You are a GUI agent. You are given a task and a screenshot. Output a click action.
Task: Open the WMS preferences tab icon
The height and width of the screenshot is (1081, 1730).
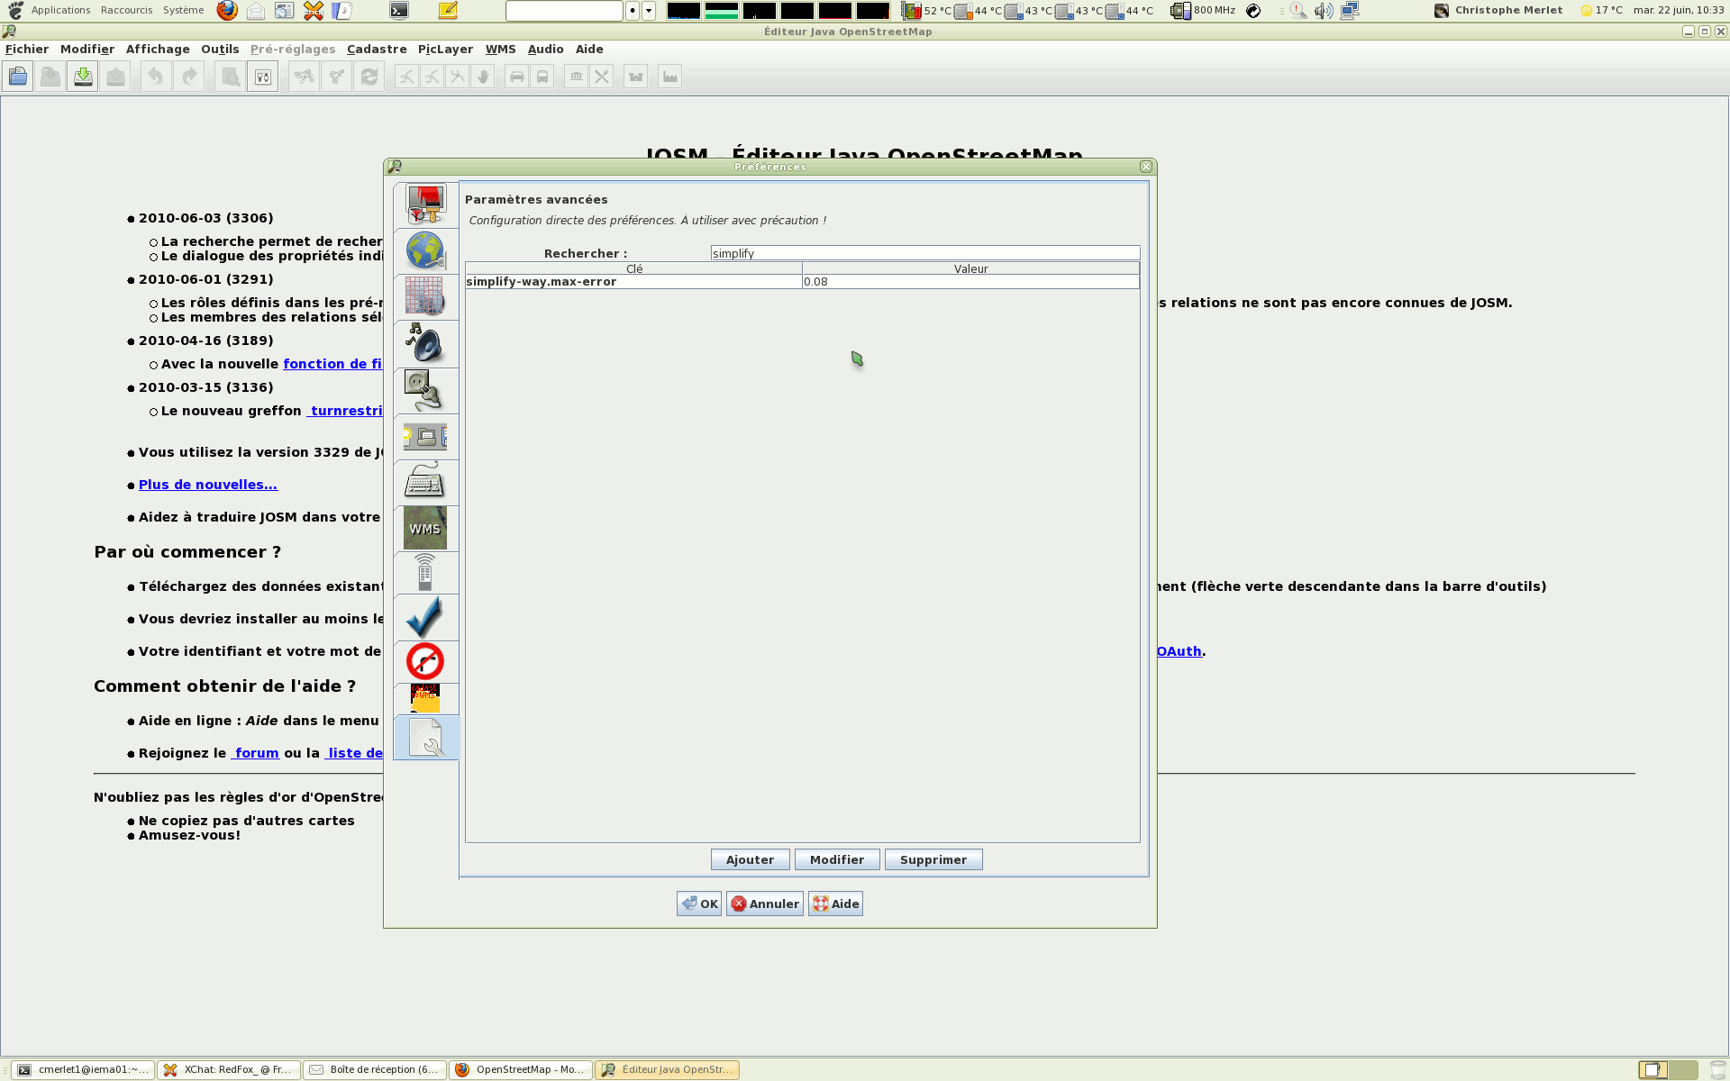tap(425, 528)
